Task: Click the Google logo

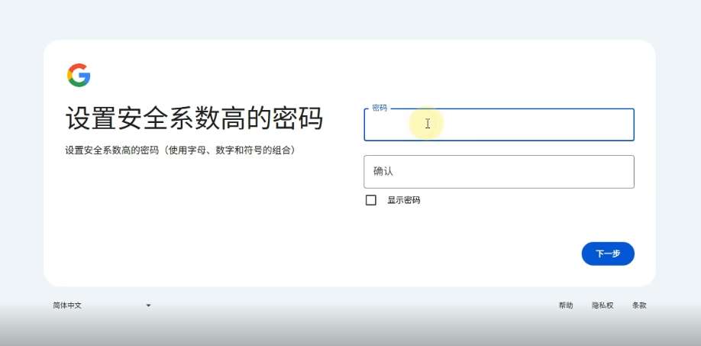Action: [x=79, y=75]
